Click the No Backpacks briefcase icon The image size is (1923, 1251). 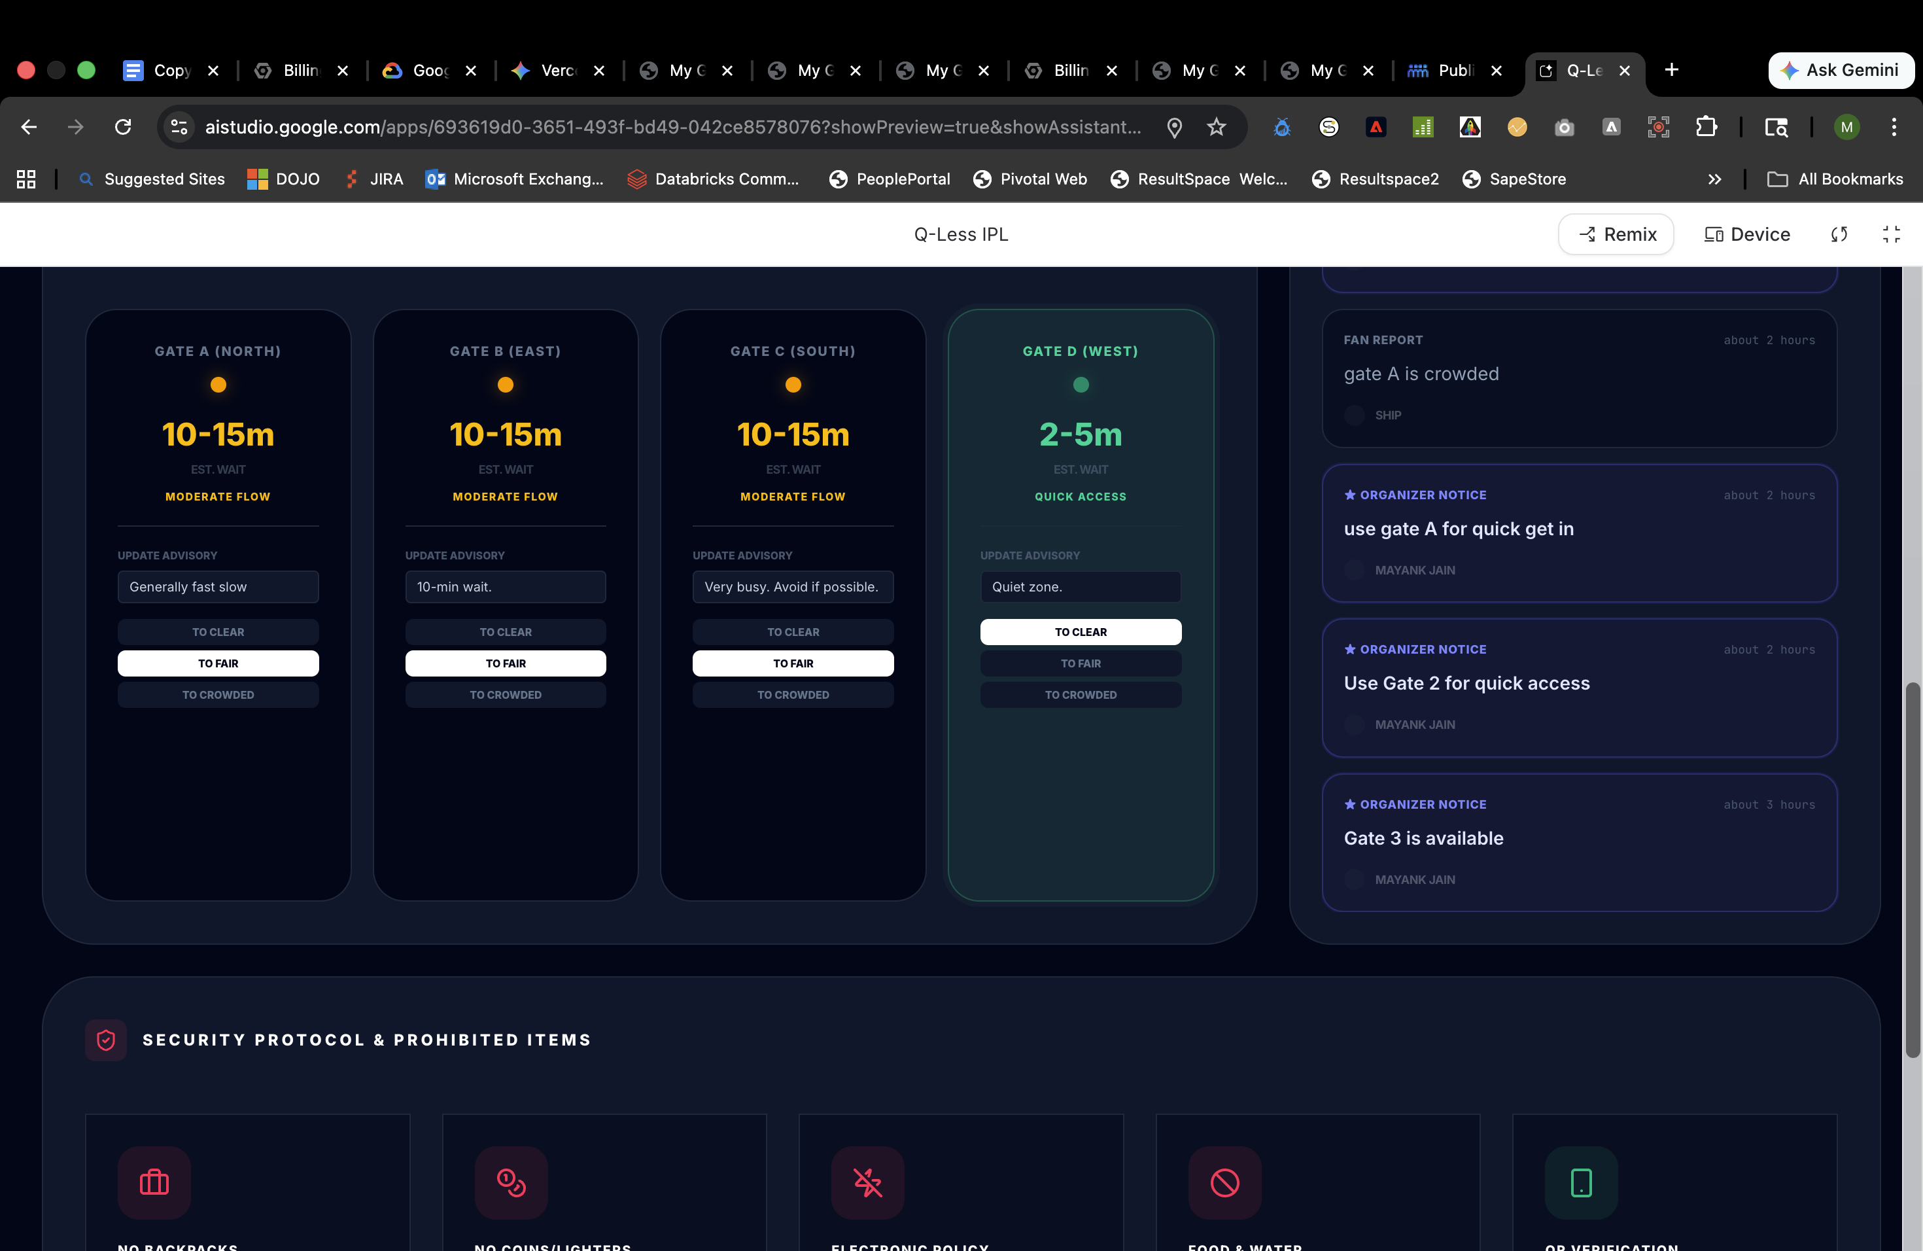tap(154, 1182)
